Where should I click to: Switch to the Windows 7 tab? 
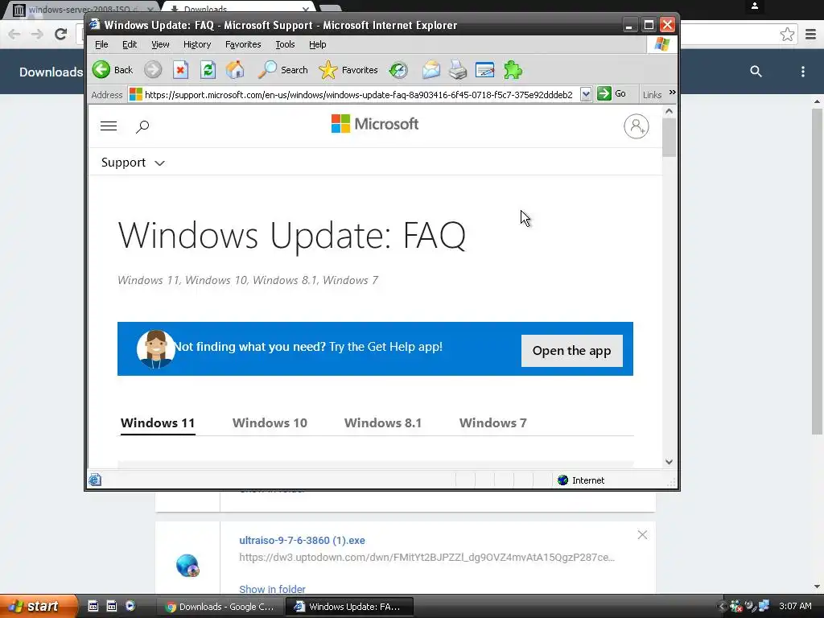pos(493,423)
